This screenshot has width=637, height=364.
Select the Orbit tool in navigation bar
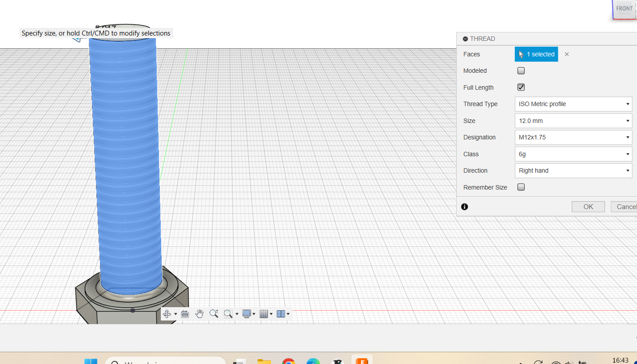[x=167, y=314]
